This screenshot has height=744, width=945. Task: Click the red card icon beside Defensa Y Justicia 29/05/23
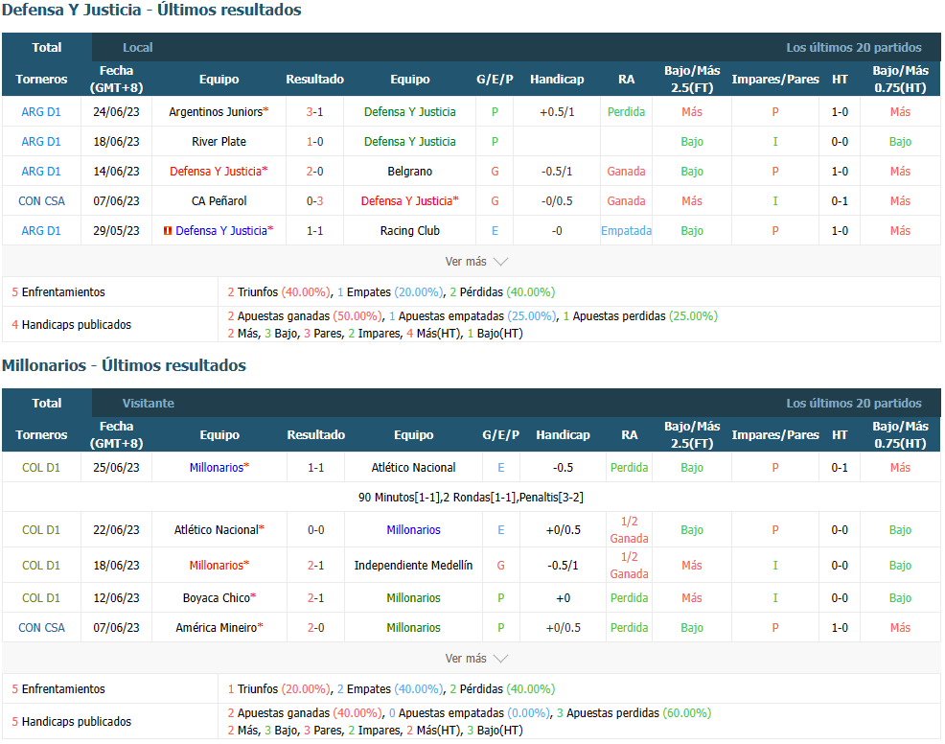coord(168,230)
